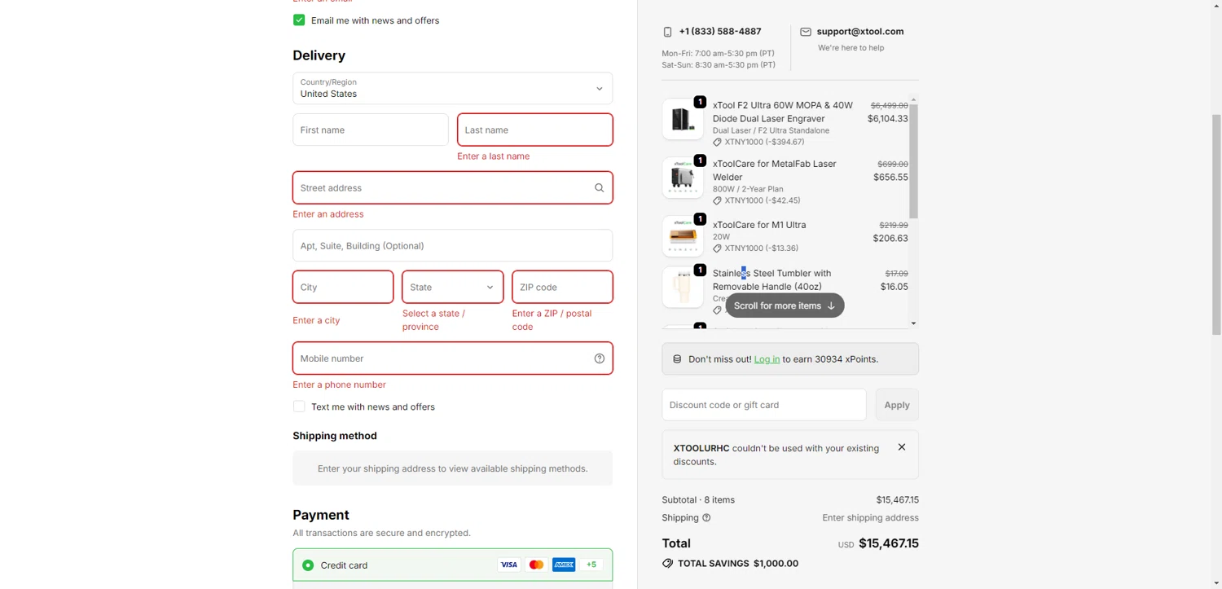This screenshot has width=1222, height=589.
Task: Click the envelope icon beside support email
Action: [805, 32]
